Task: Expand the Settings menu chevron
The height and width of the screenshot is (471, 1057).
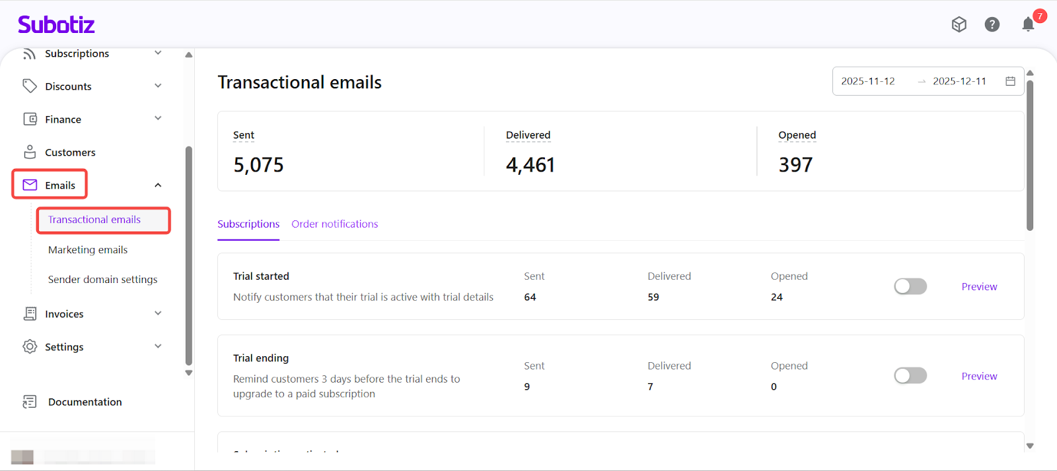Action: pyautogui.click(x=158, y=346)
